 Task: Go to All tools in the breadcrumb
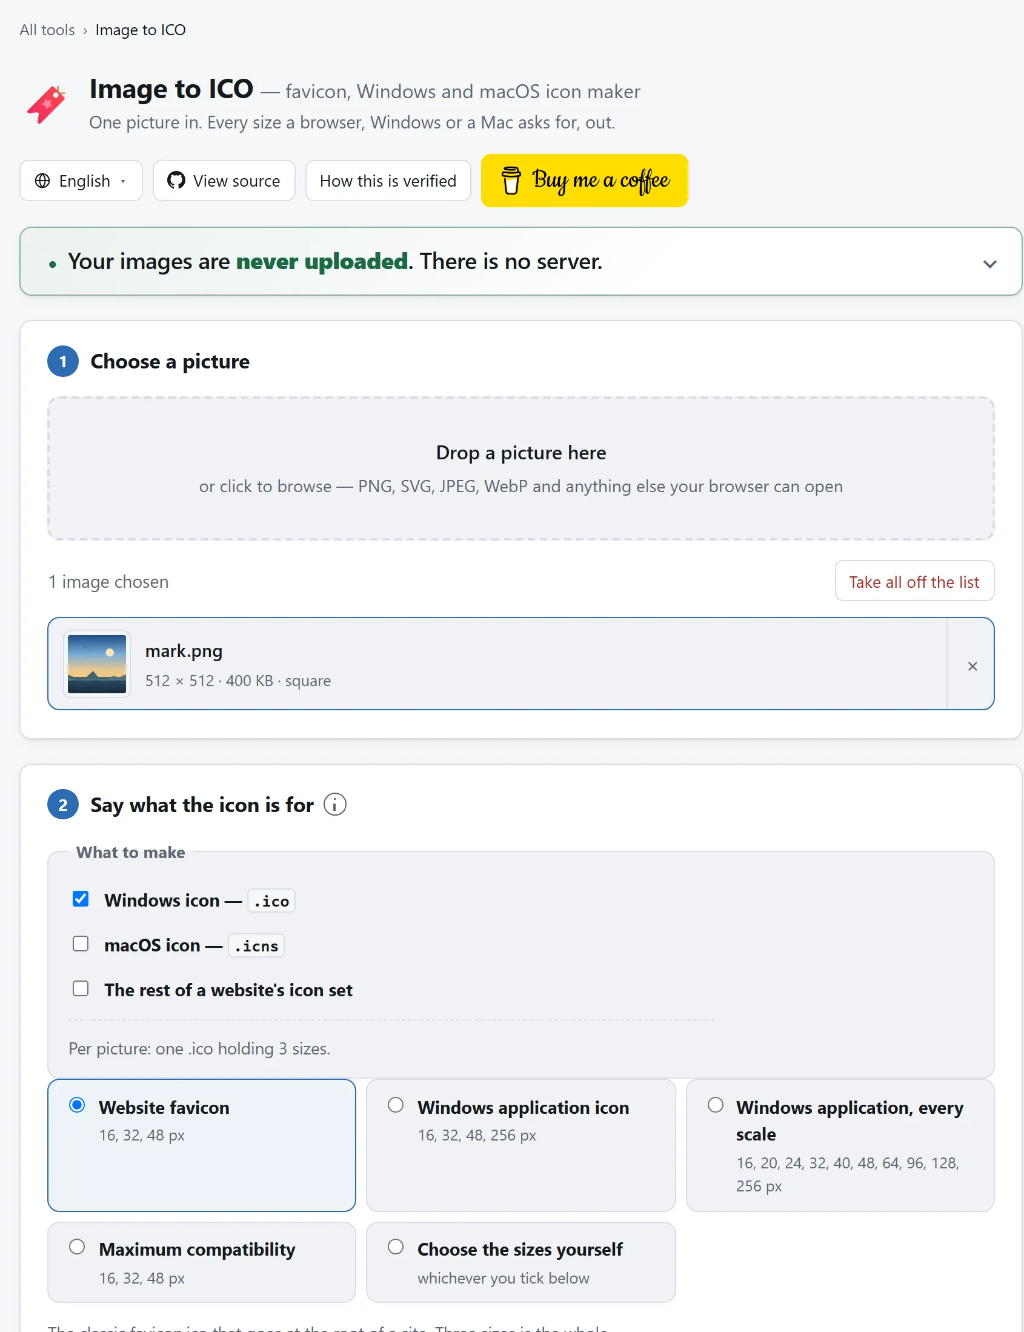pyautogui.click(x=47, y=30)
